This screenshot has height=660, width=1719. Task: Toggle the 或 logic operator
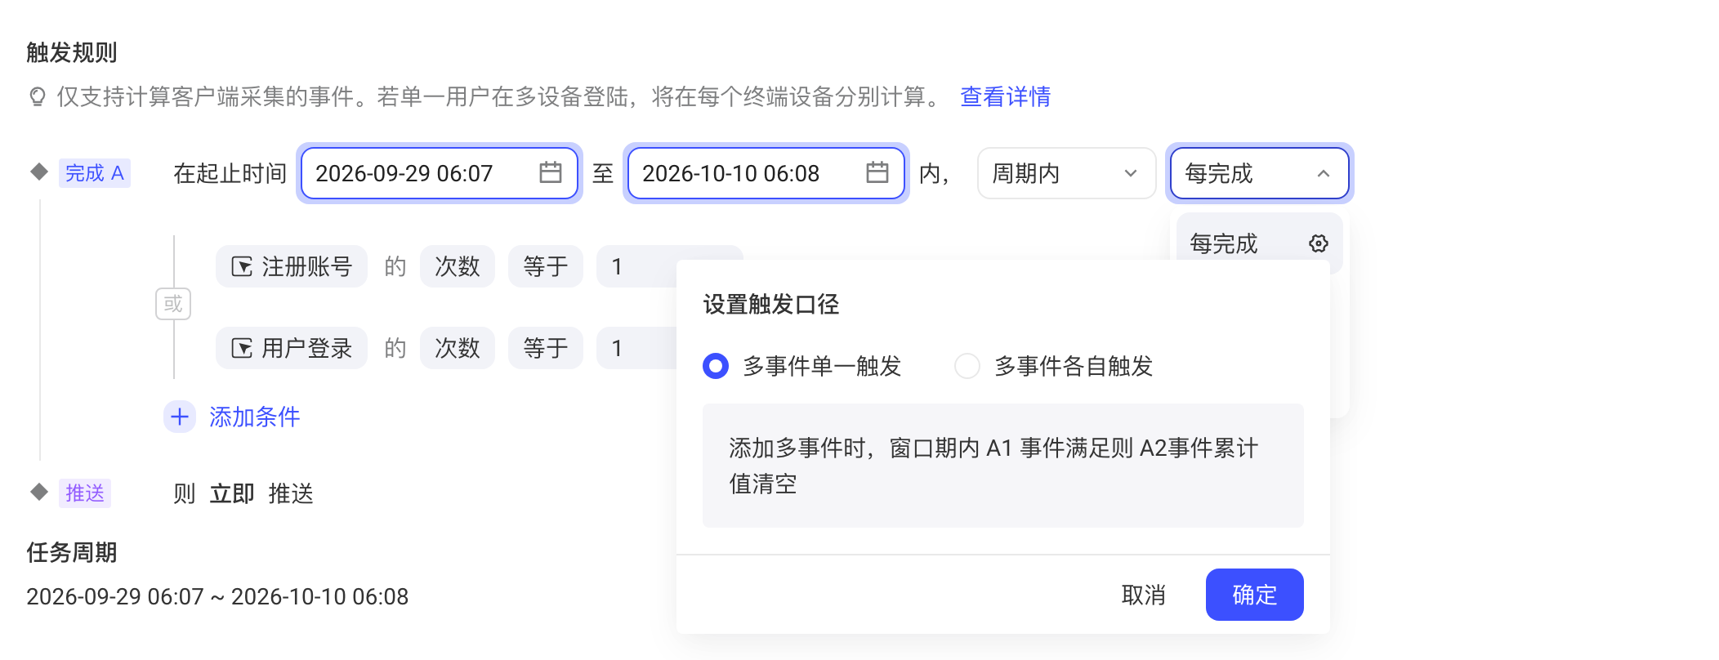[x=173, y=304]
